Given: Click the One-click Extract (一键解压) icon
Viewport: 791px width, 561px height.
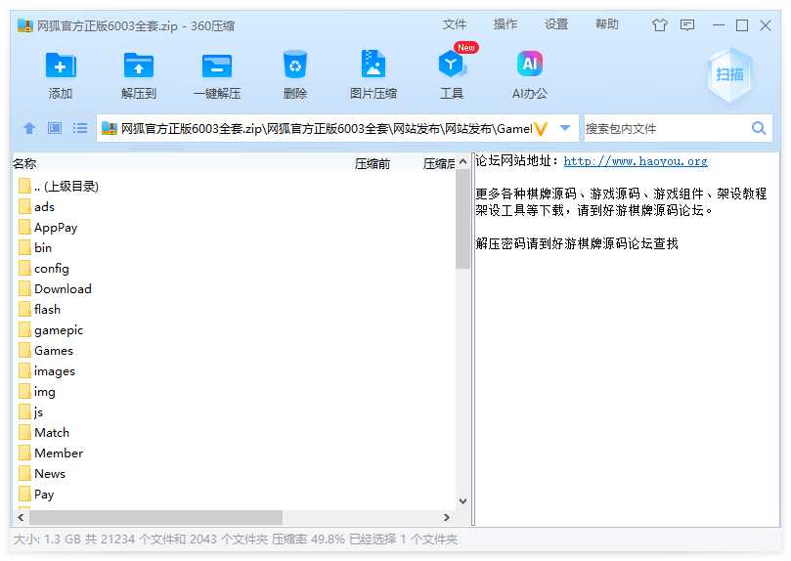Looking at the screenshot, I should (x=217, y=65).
